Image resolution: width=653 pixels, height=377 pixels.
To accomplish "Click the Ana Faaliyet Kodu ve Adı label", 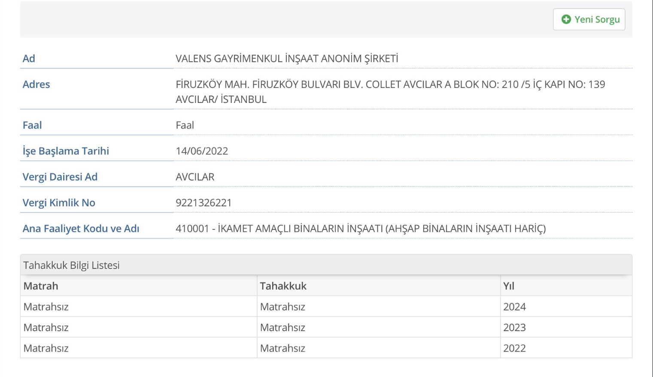I will pyautogui.click(x=81, y=229).
